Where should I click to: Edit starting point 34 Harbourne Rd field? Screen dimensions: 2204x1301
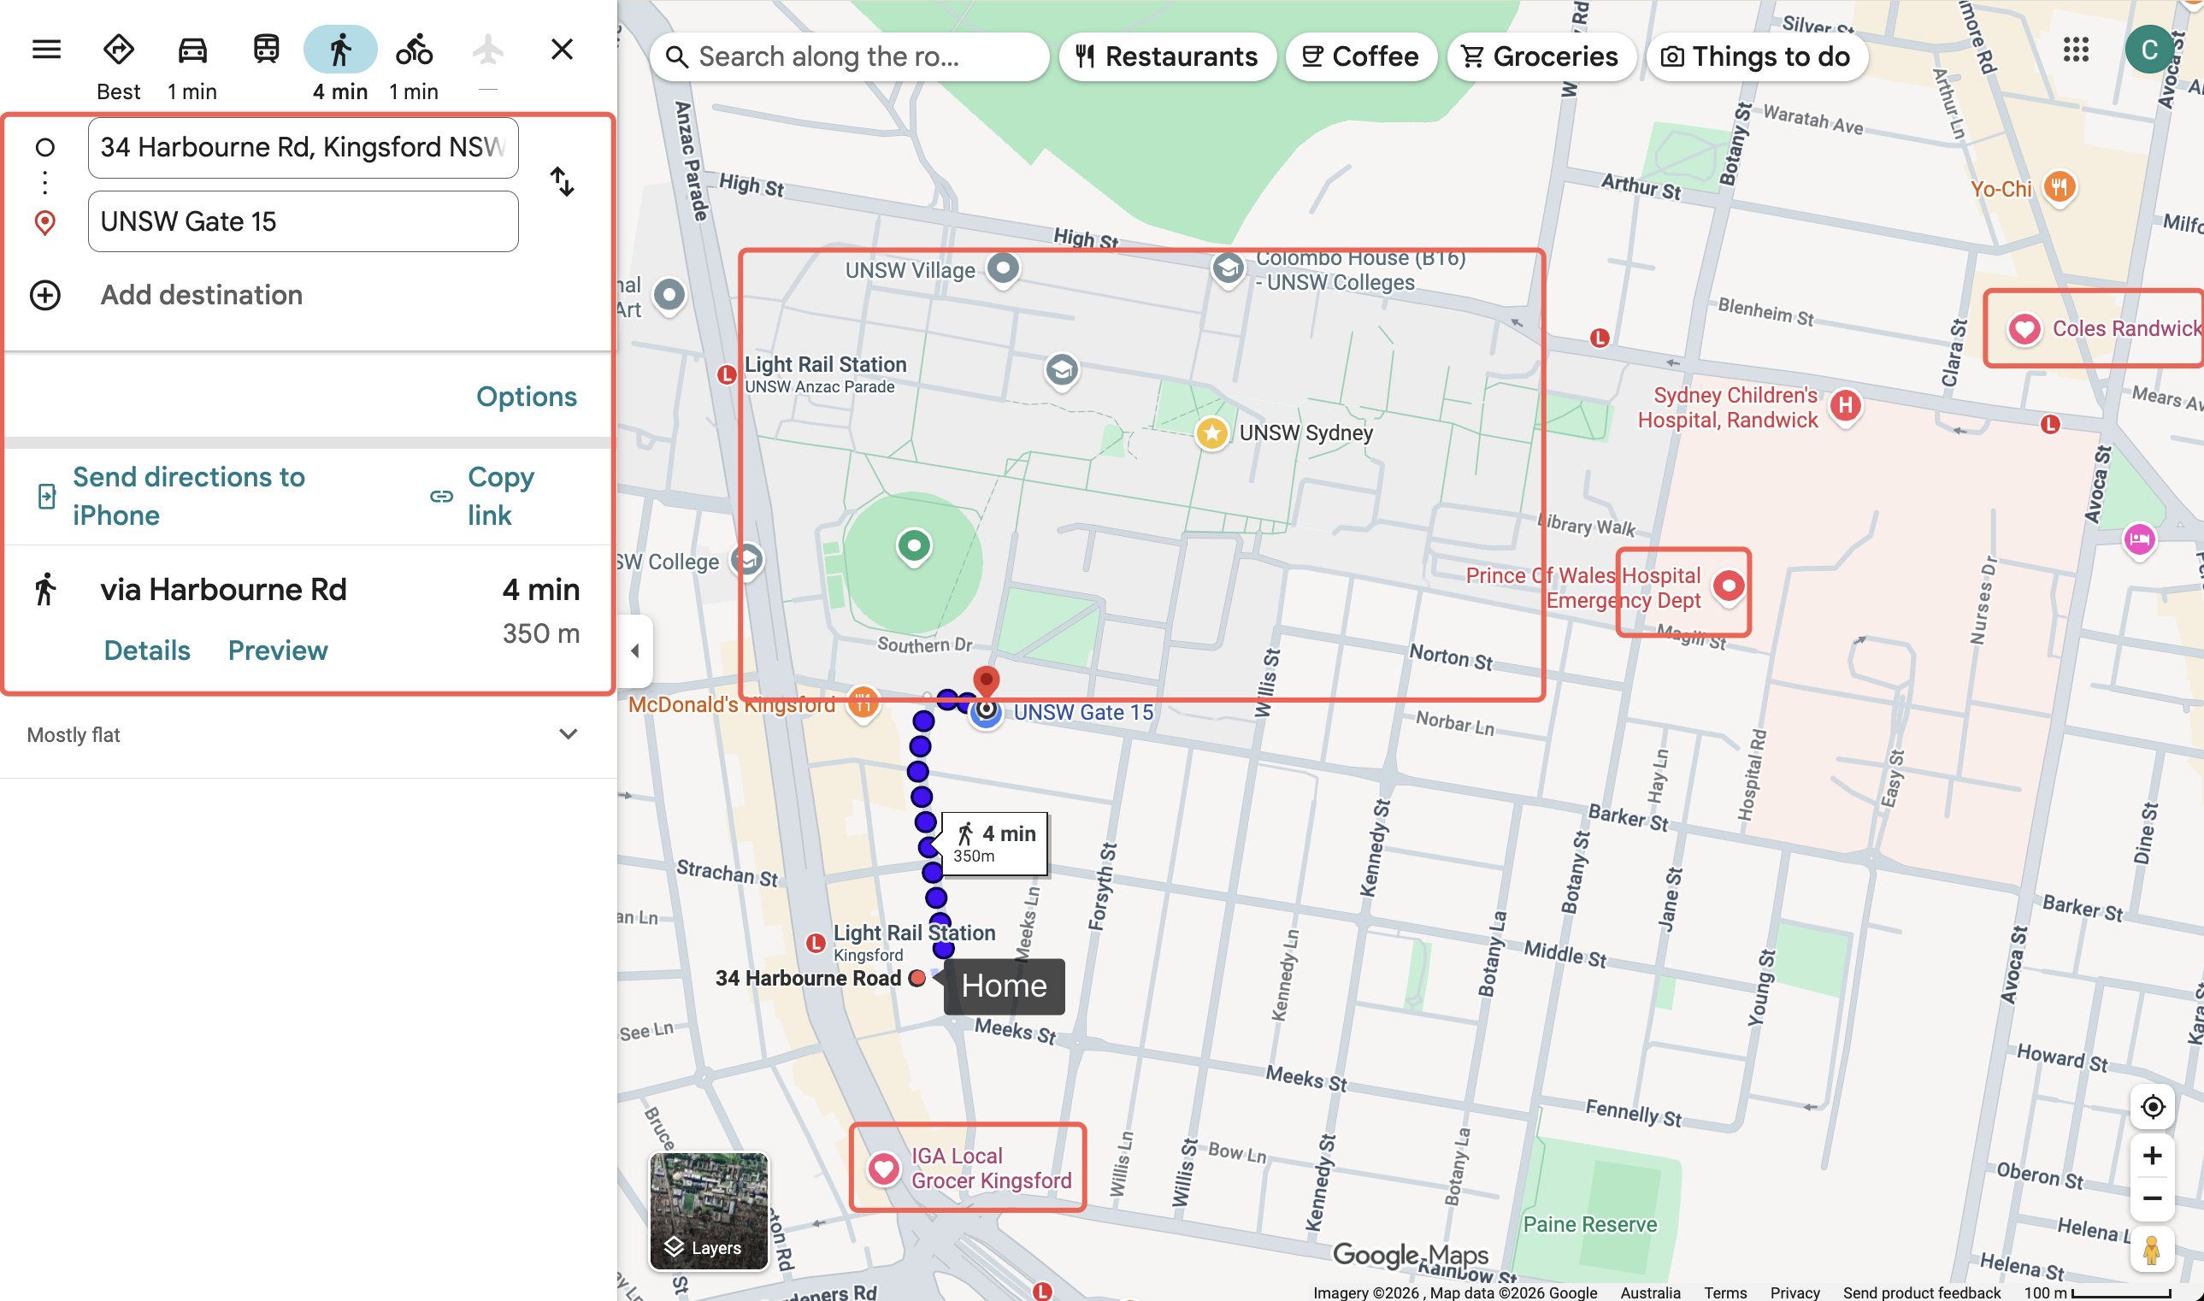pos(303,147)
